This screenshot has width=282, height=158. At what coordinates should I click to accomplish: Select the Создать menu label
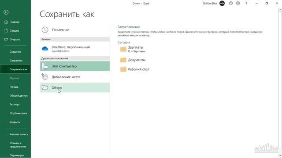click(15, 31)
